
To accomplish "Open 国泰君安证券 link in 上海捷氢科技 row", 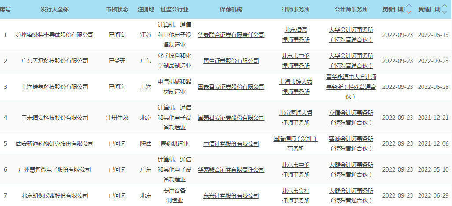I will point(231,87).
